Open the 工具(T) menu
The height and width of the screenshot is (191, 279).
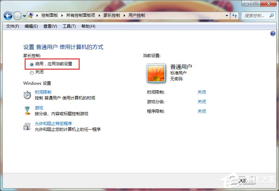[x=69, y=26]
